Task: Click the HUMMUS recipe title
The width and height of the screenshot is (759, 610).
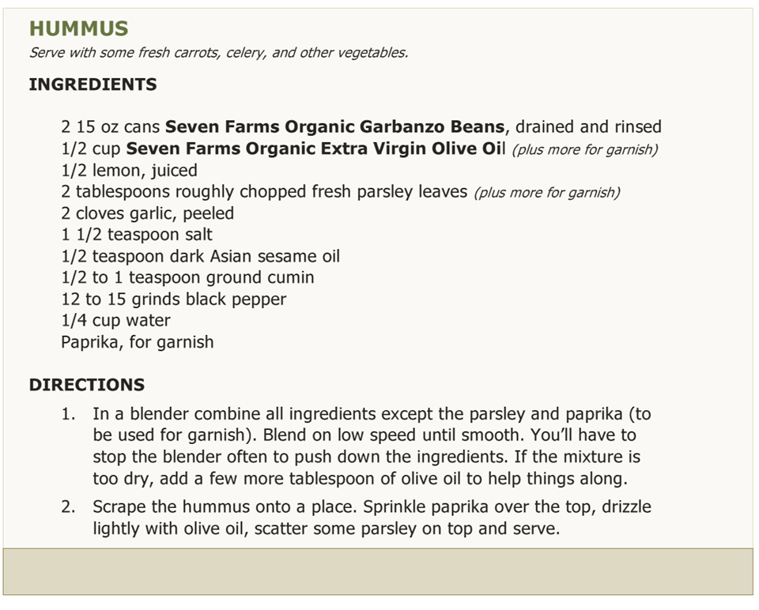Action: tap(79, 28)
